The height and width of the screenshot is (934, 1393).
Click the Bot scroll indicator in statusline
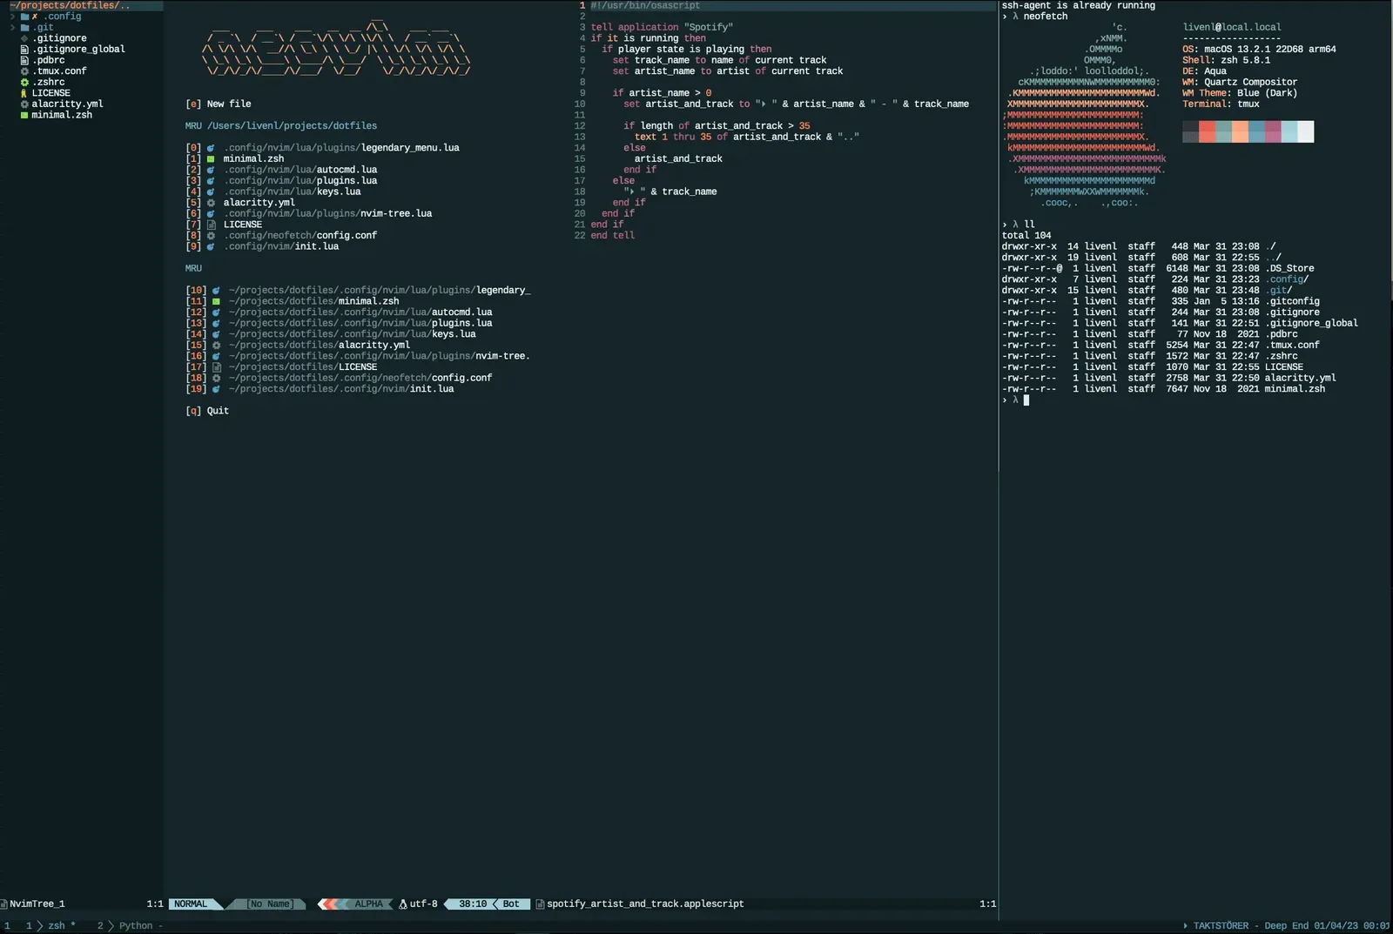pyautogui.click(x=511, y=904)
